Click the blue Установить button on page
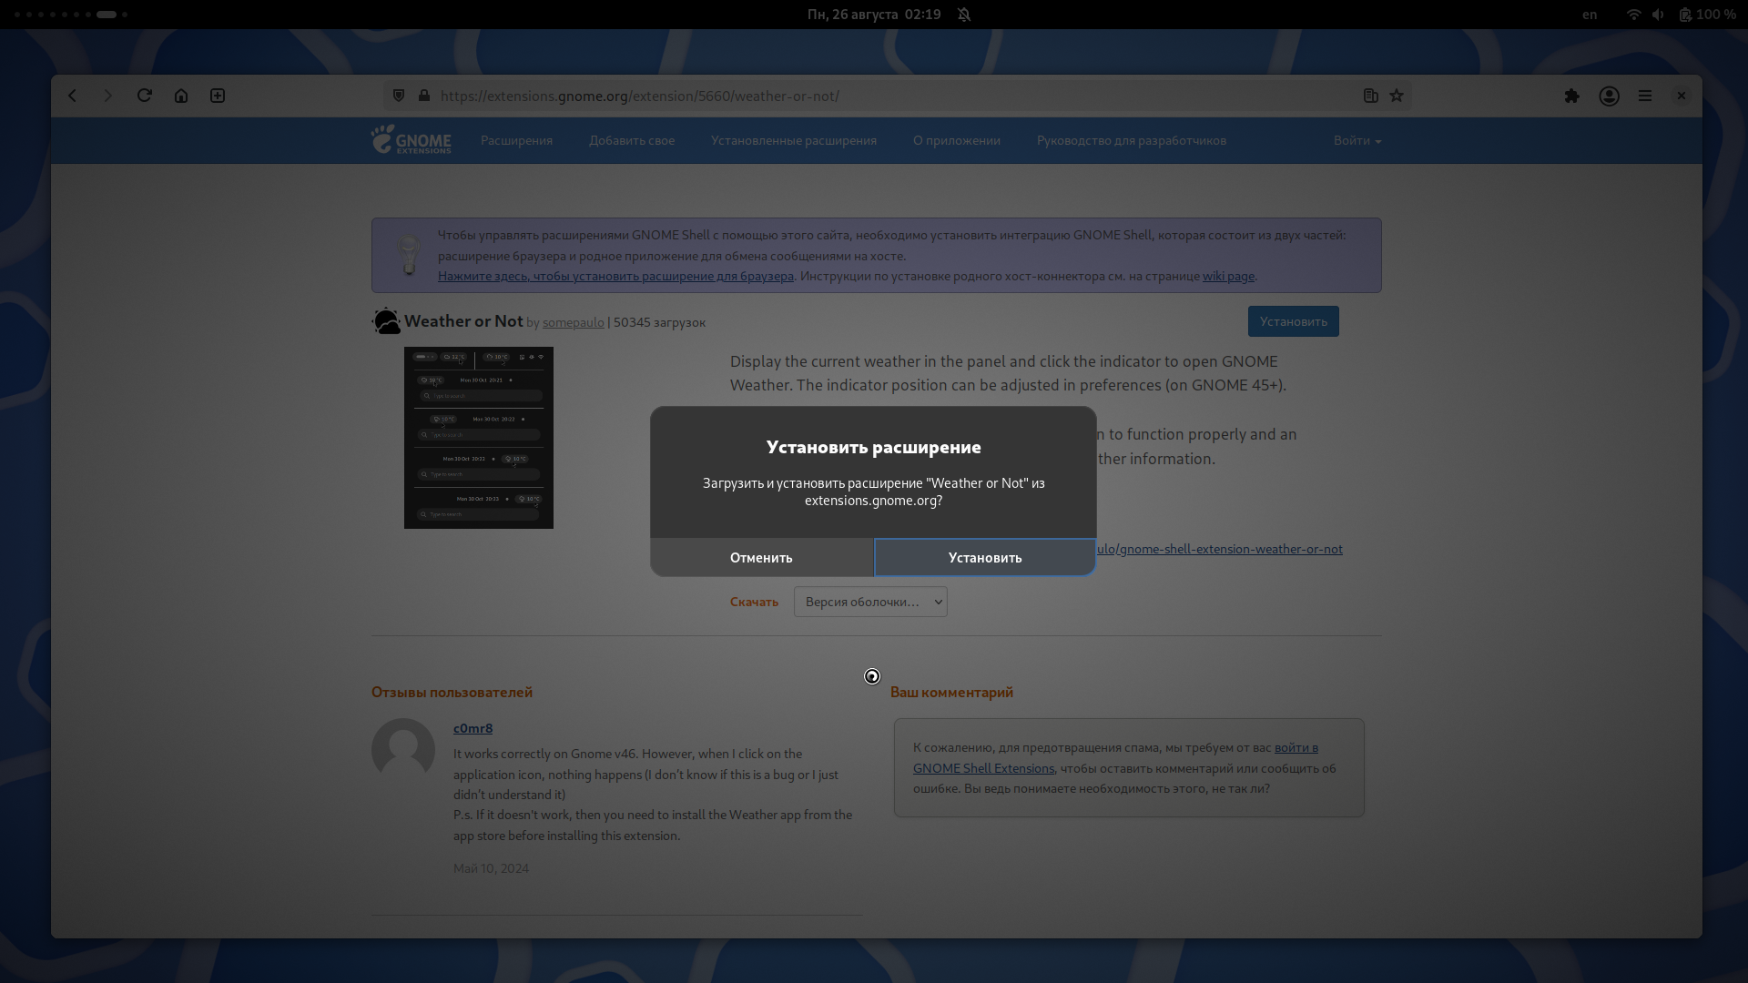Image resolution: width=1748 pixels, height=983 pixels. click(x=1293, y=321)
